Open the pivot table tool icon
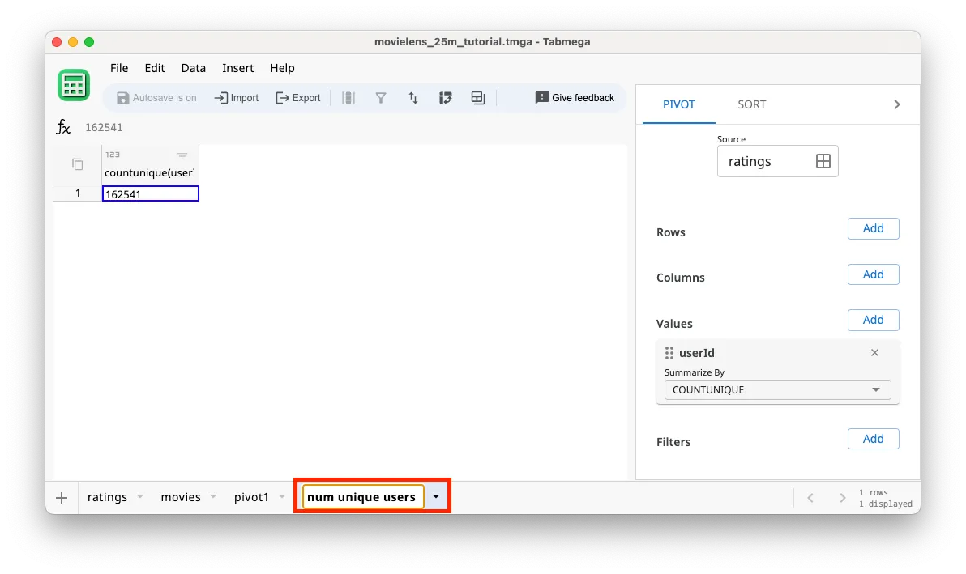 [x=446, y=97]
